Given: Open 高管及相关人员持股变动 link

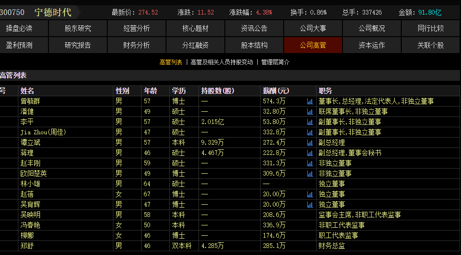Looking at the screenshot, I should pos(222,62).
